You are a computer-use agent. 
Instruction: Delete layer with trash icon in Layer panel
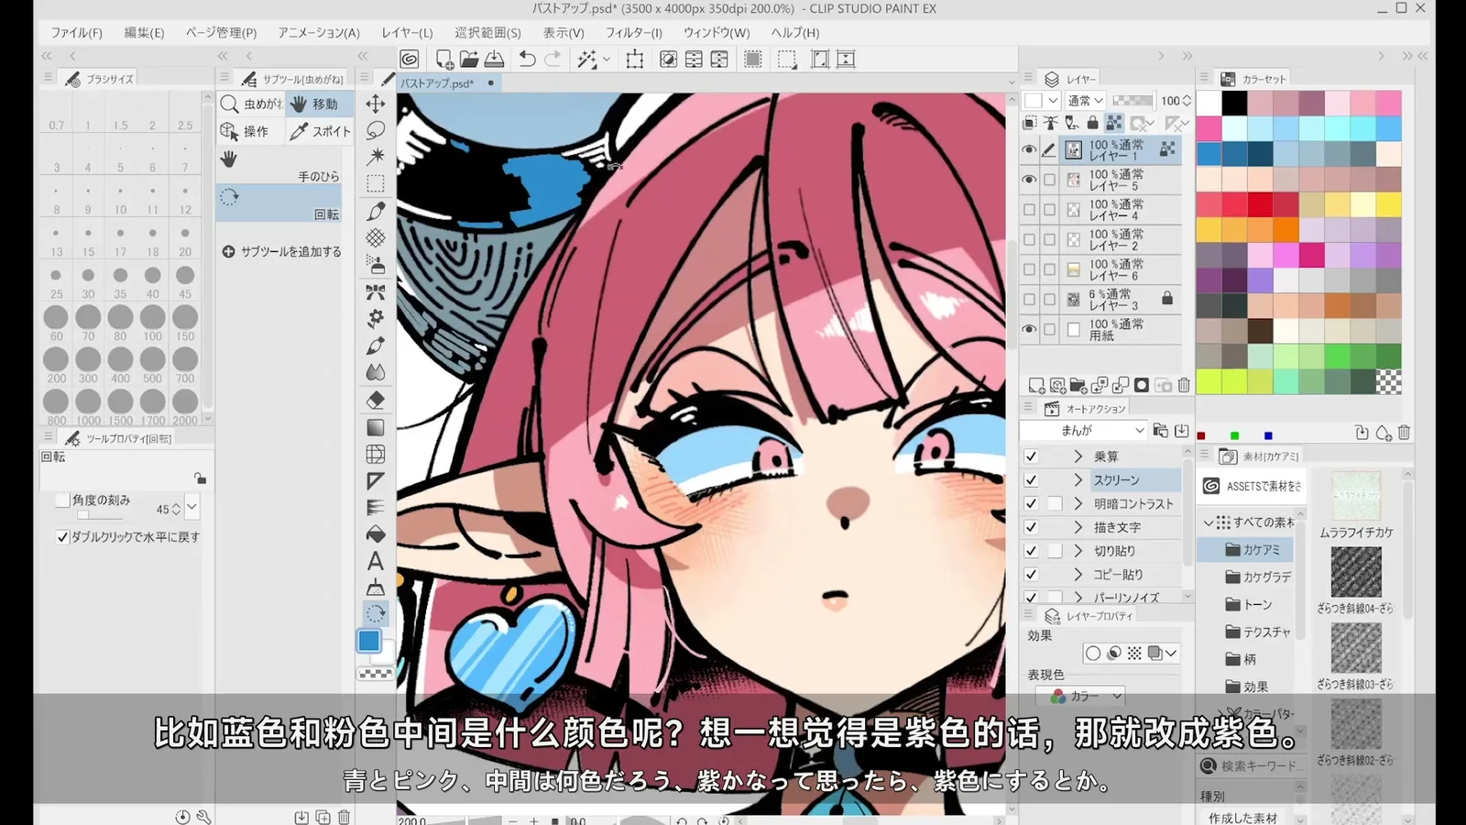coord(1184,385)
